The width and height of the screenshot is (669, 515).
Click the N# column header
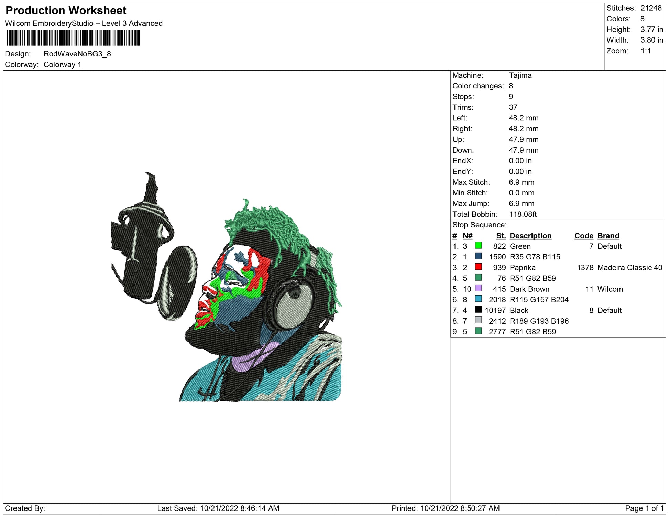[467, 236]
